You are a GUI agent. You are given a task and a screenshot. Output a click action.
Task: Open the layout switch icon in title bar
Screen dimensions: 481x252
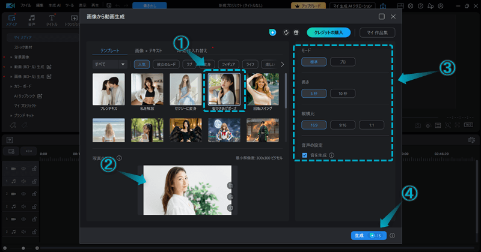tap(400, 6)
